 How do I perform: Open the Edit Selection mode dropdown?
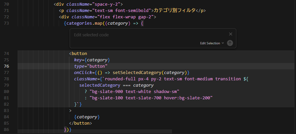212,43
